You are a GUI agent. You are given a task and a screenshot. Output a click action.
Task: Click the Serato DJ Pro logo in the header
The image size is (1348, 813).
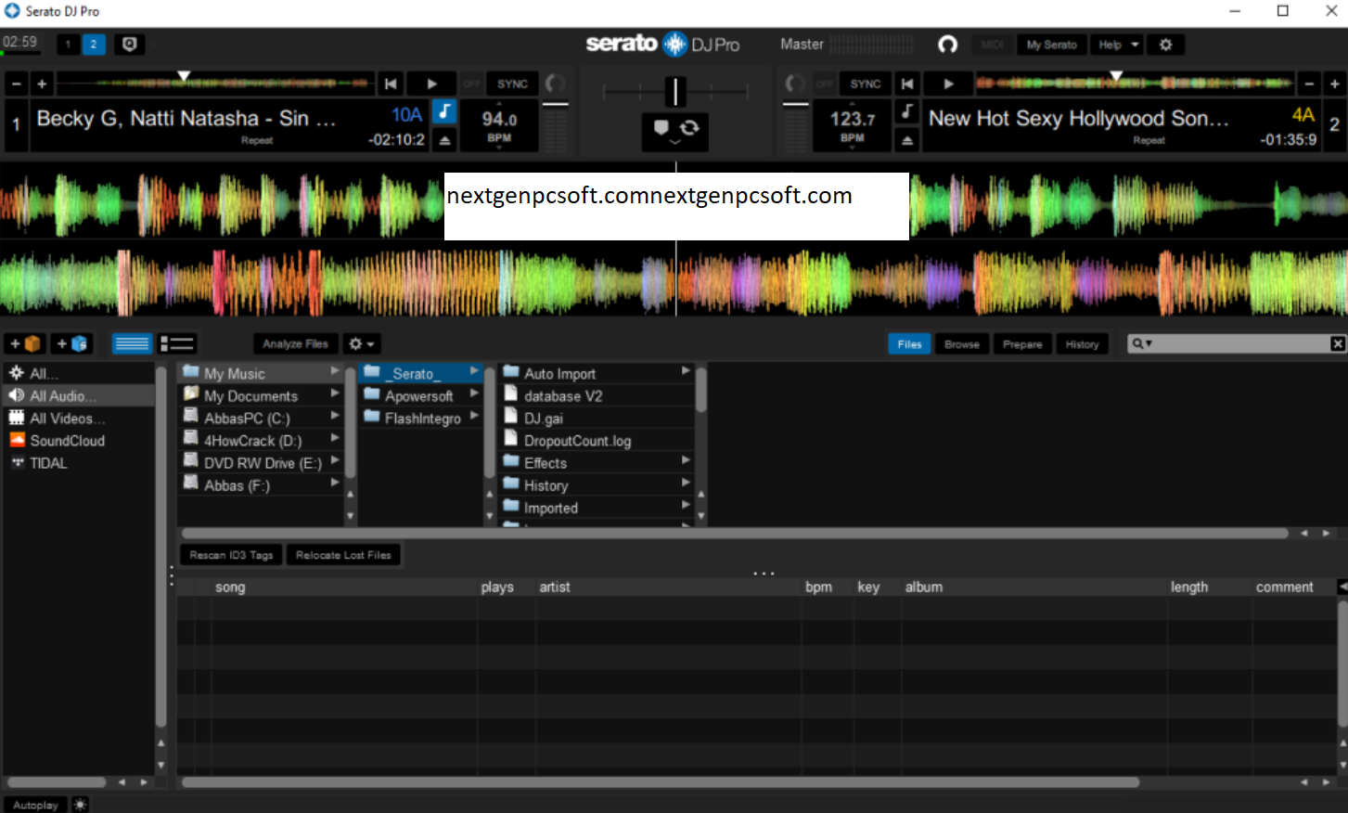coord(664,44)
